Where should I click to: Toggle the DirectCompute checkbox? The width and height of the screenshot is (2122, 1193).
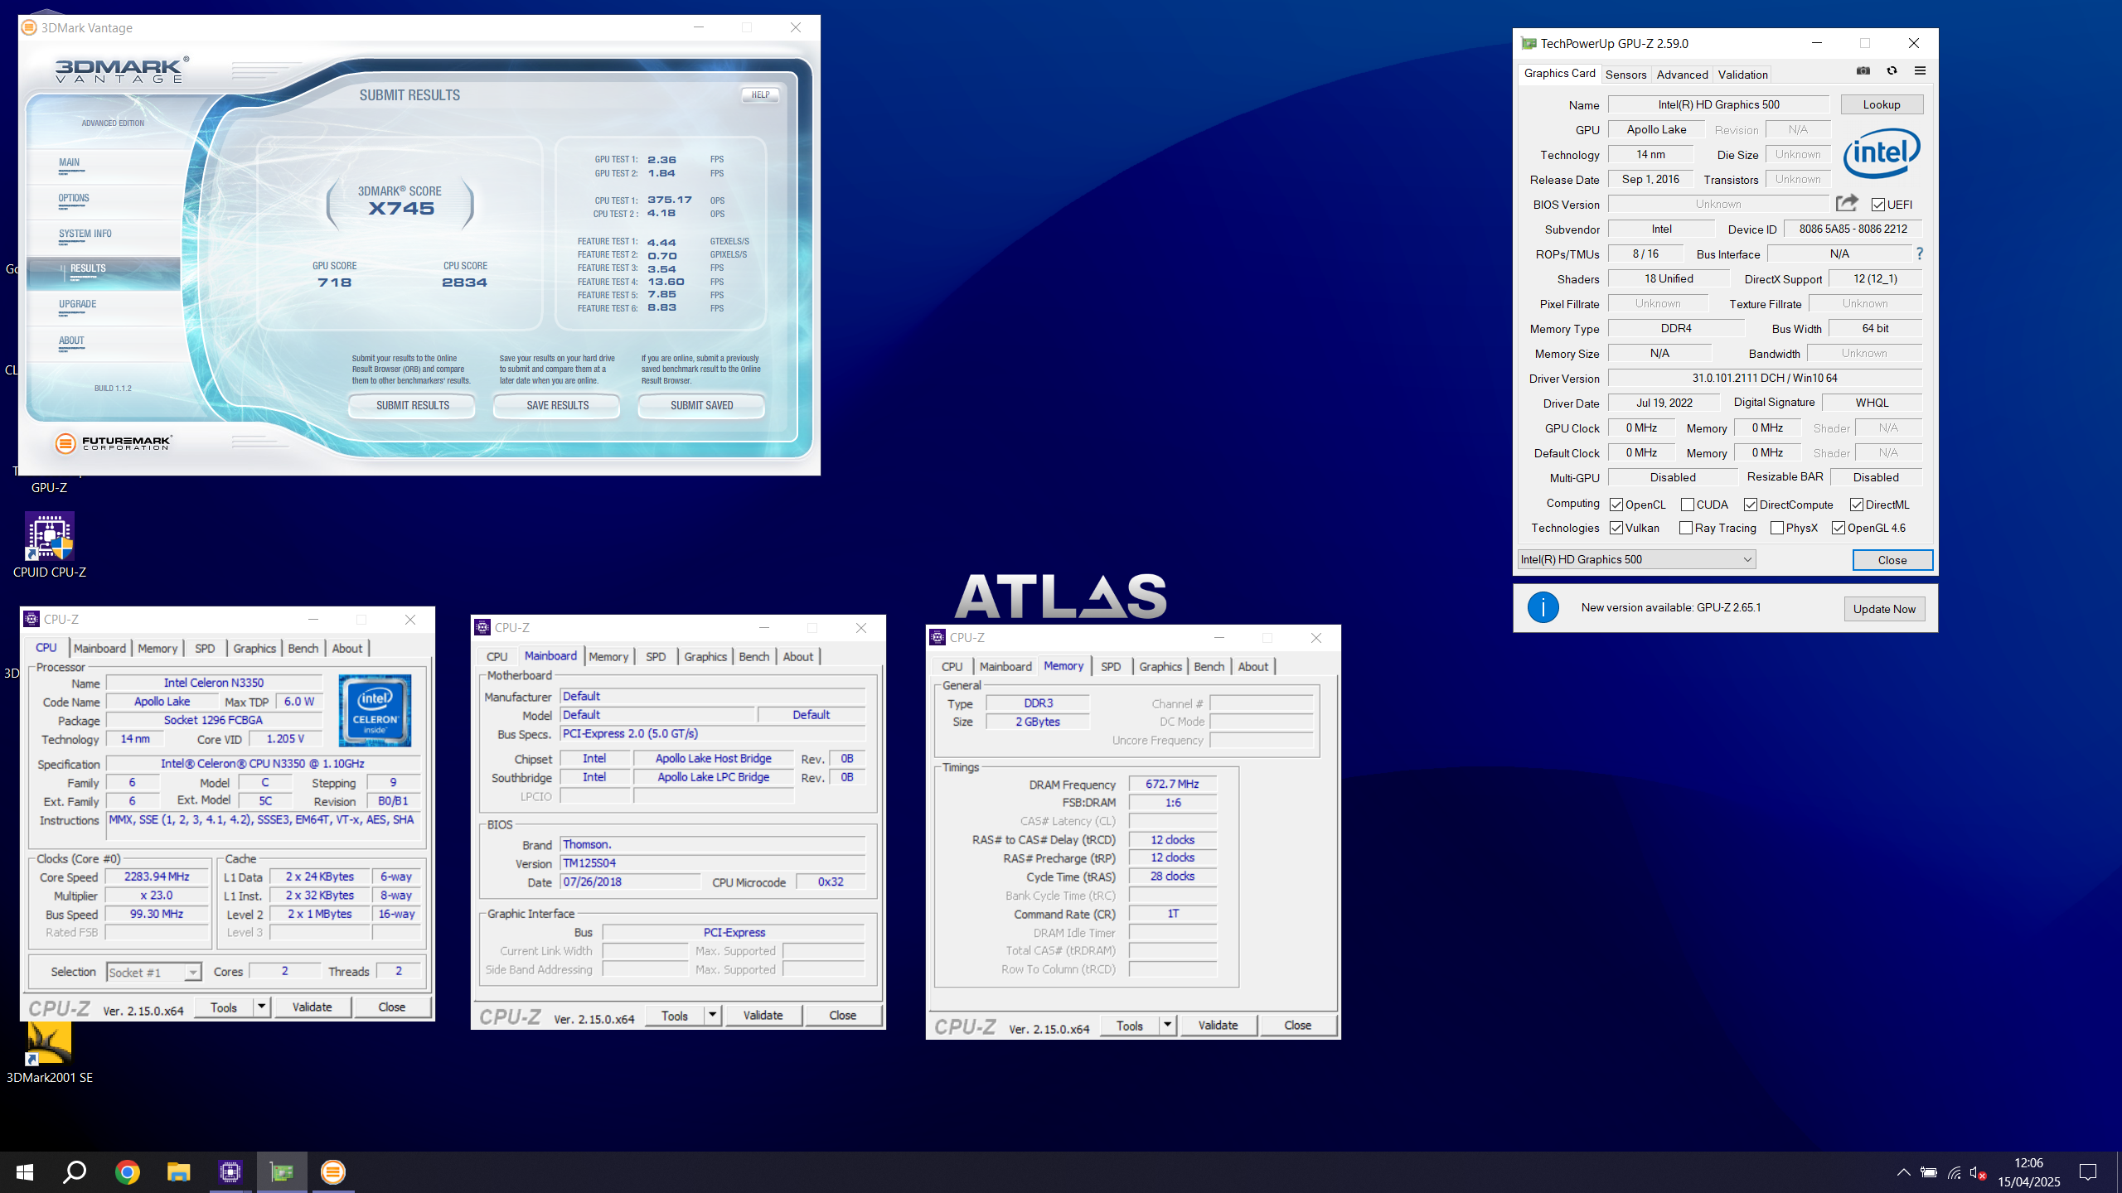(x=1751, y=505)
